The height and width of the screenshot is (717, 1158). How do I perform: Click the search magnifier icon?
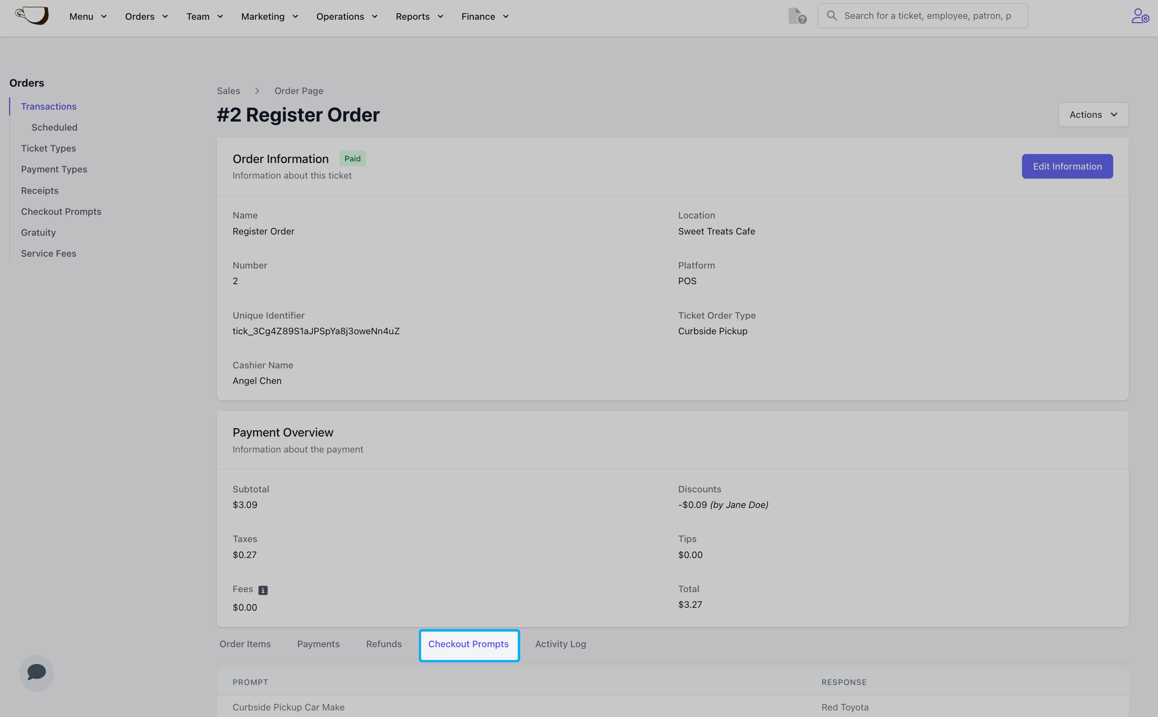[832, 16]
